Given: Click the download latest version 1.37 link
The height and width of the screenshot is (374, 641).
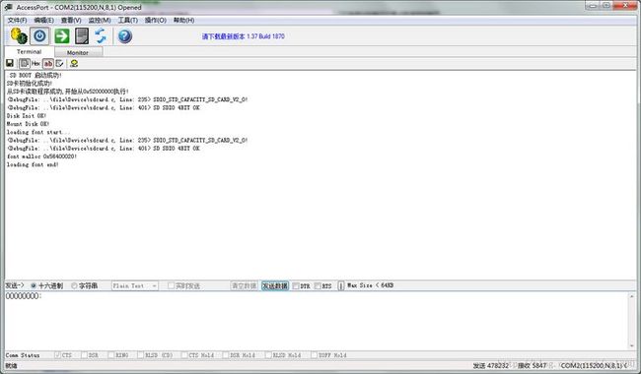Looking at the screenshot, I should point(243,36).
